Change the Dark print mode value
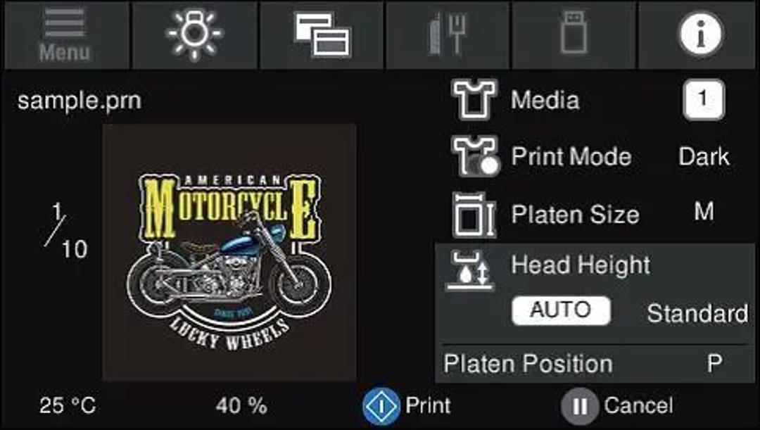 coord(704,156)
